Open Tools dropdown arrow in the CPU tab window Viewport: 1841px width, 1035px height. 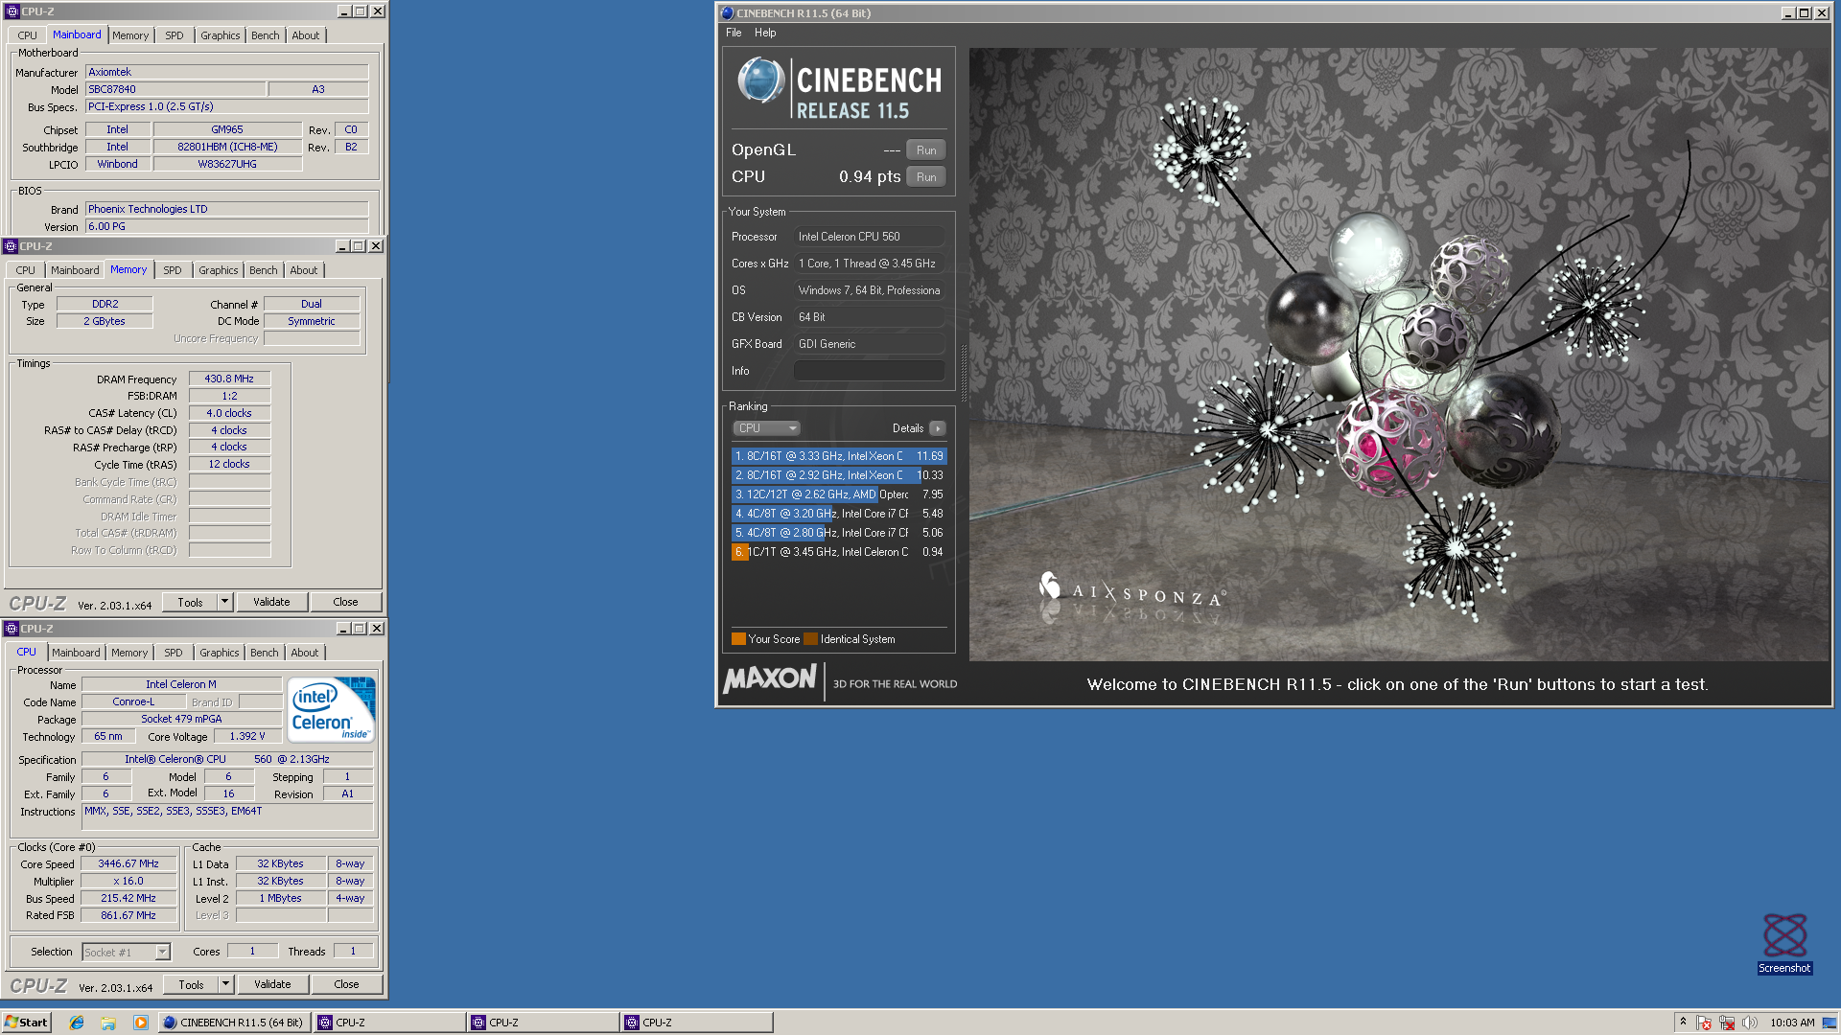pyautogui.click(x=225, y=984)
